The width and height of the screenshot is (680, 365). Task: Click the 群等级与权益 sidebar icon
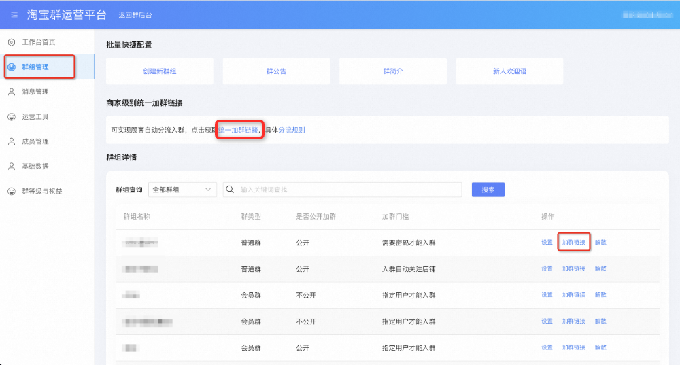[12, 191]
